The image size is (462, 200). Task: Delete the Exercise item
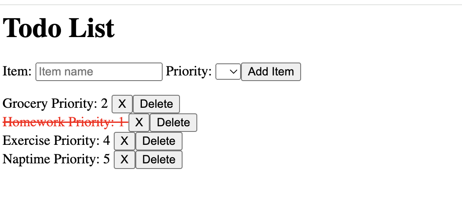click(159, 141)
